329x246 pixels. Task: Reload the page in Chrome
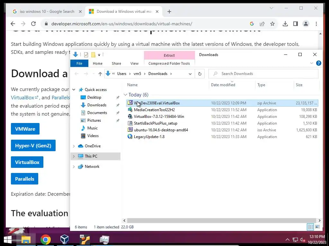33,24
